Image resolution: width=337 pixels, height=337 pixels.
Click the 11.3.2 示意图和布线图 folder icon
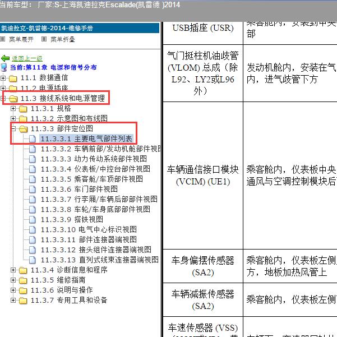(x=23, y=119)
